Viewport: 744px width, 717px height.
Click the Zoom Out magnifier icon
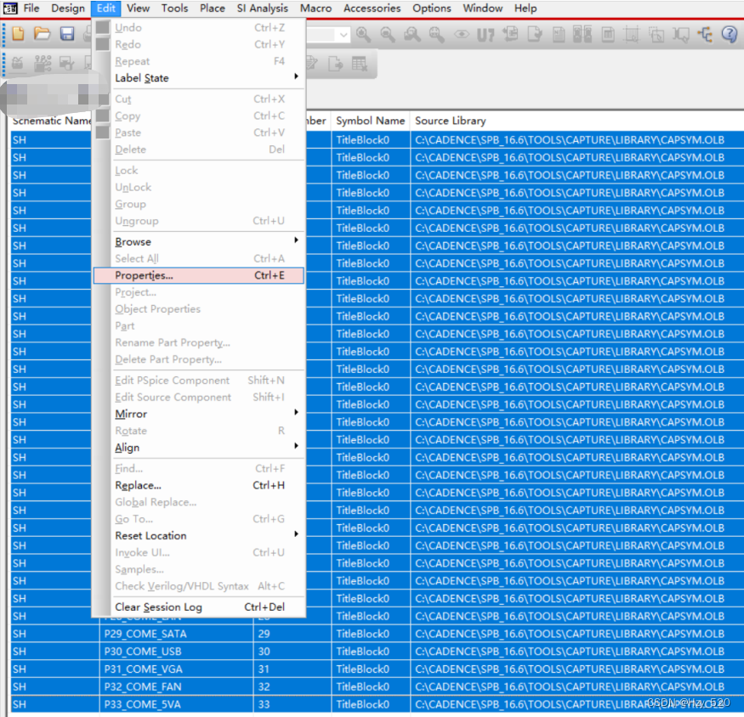pos(388,34)
